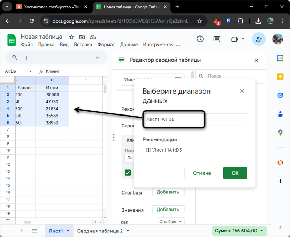Open Google Maps in side panel

(280, 132)
